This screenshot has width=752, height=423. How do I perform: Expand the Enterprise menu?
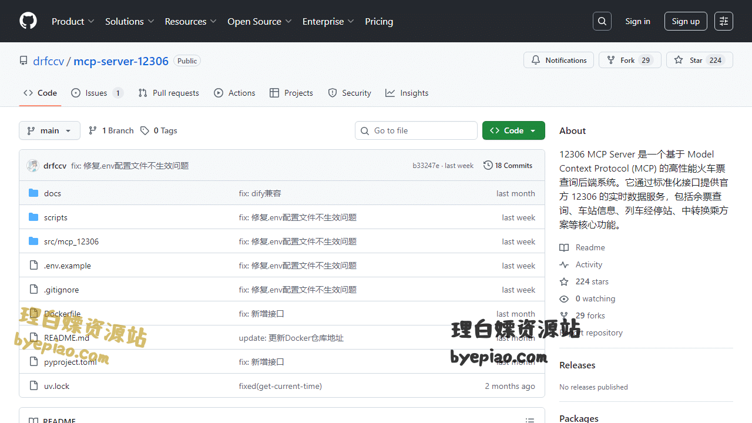[328, 21]
